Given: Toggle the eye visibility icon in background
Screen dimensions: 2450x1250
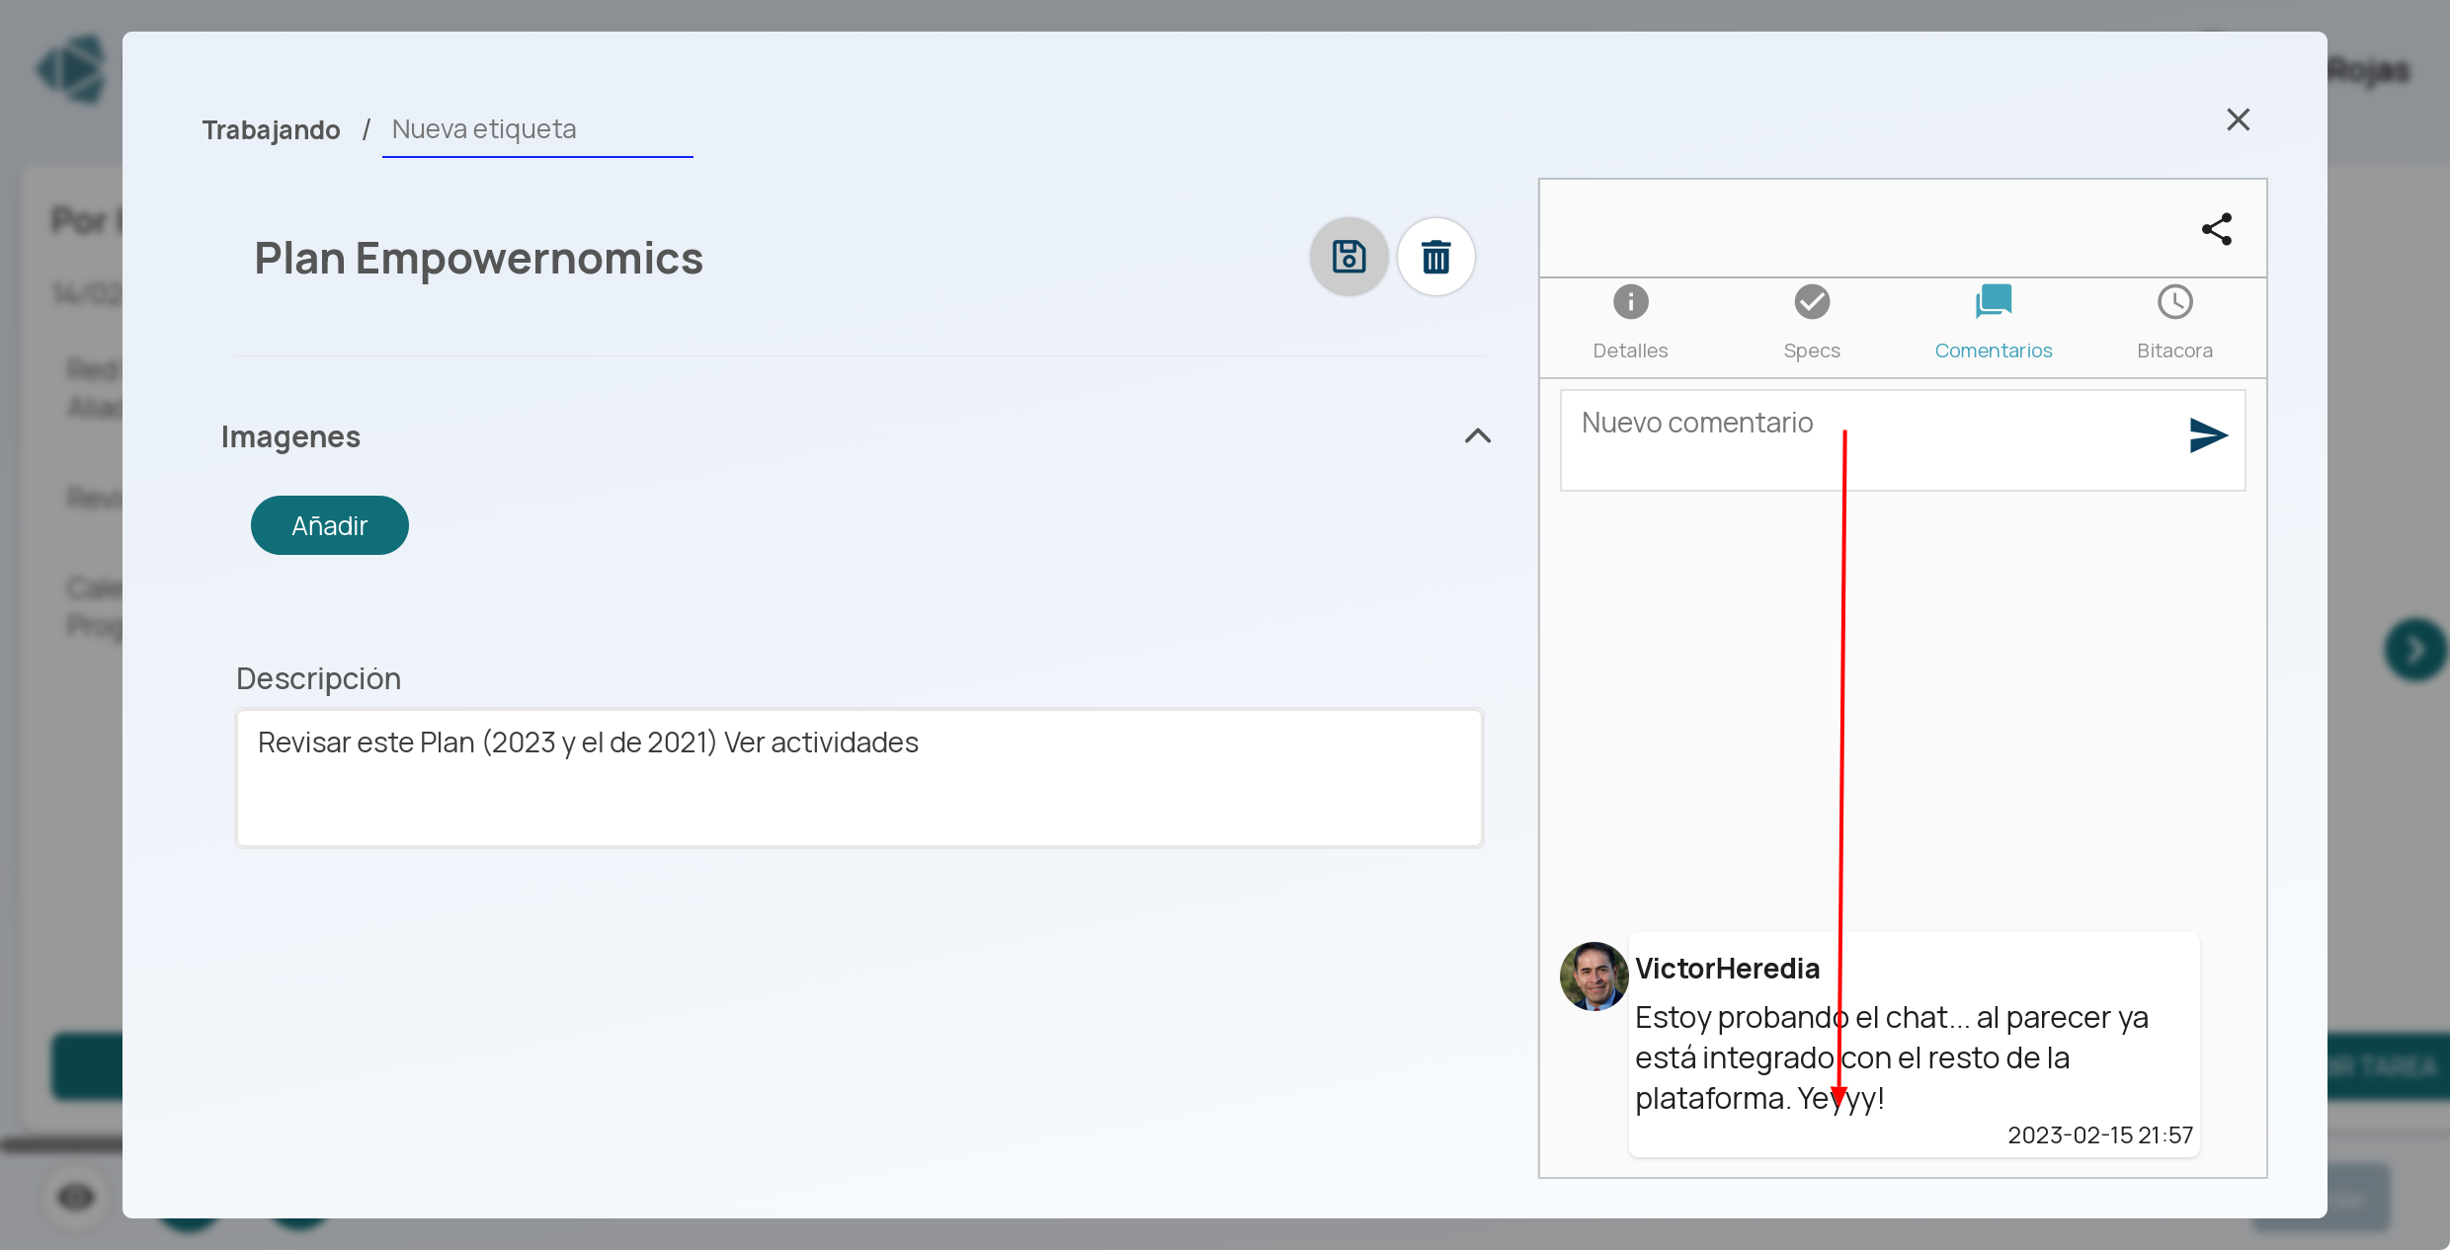Looking at the screenshot, I should (76, 1198).
